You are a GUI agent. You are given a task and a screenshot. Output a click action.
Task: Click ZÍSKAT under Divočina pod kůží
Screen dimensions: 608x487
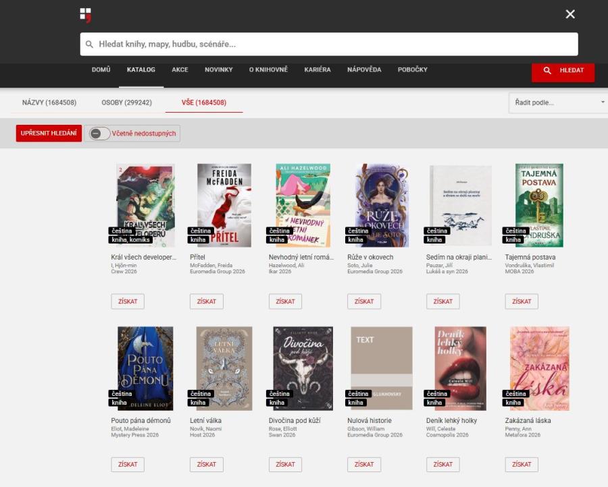click(285, 465)
